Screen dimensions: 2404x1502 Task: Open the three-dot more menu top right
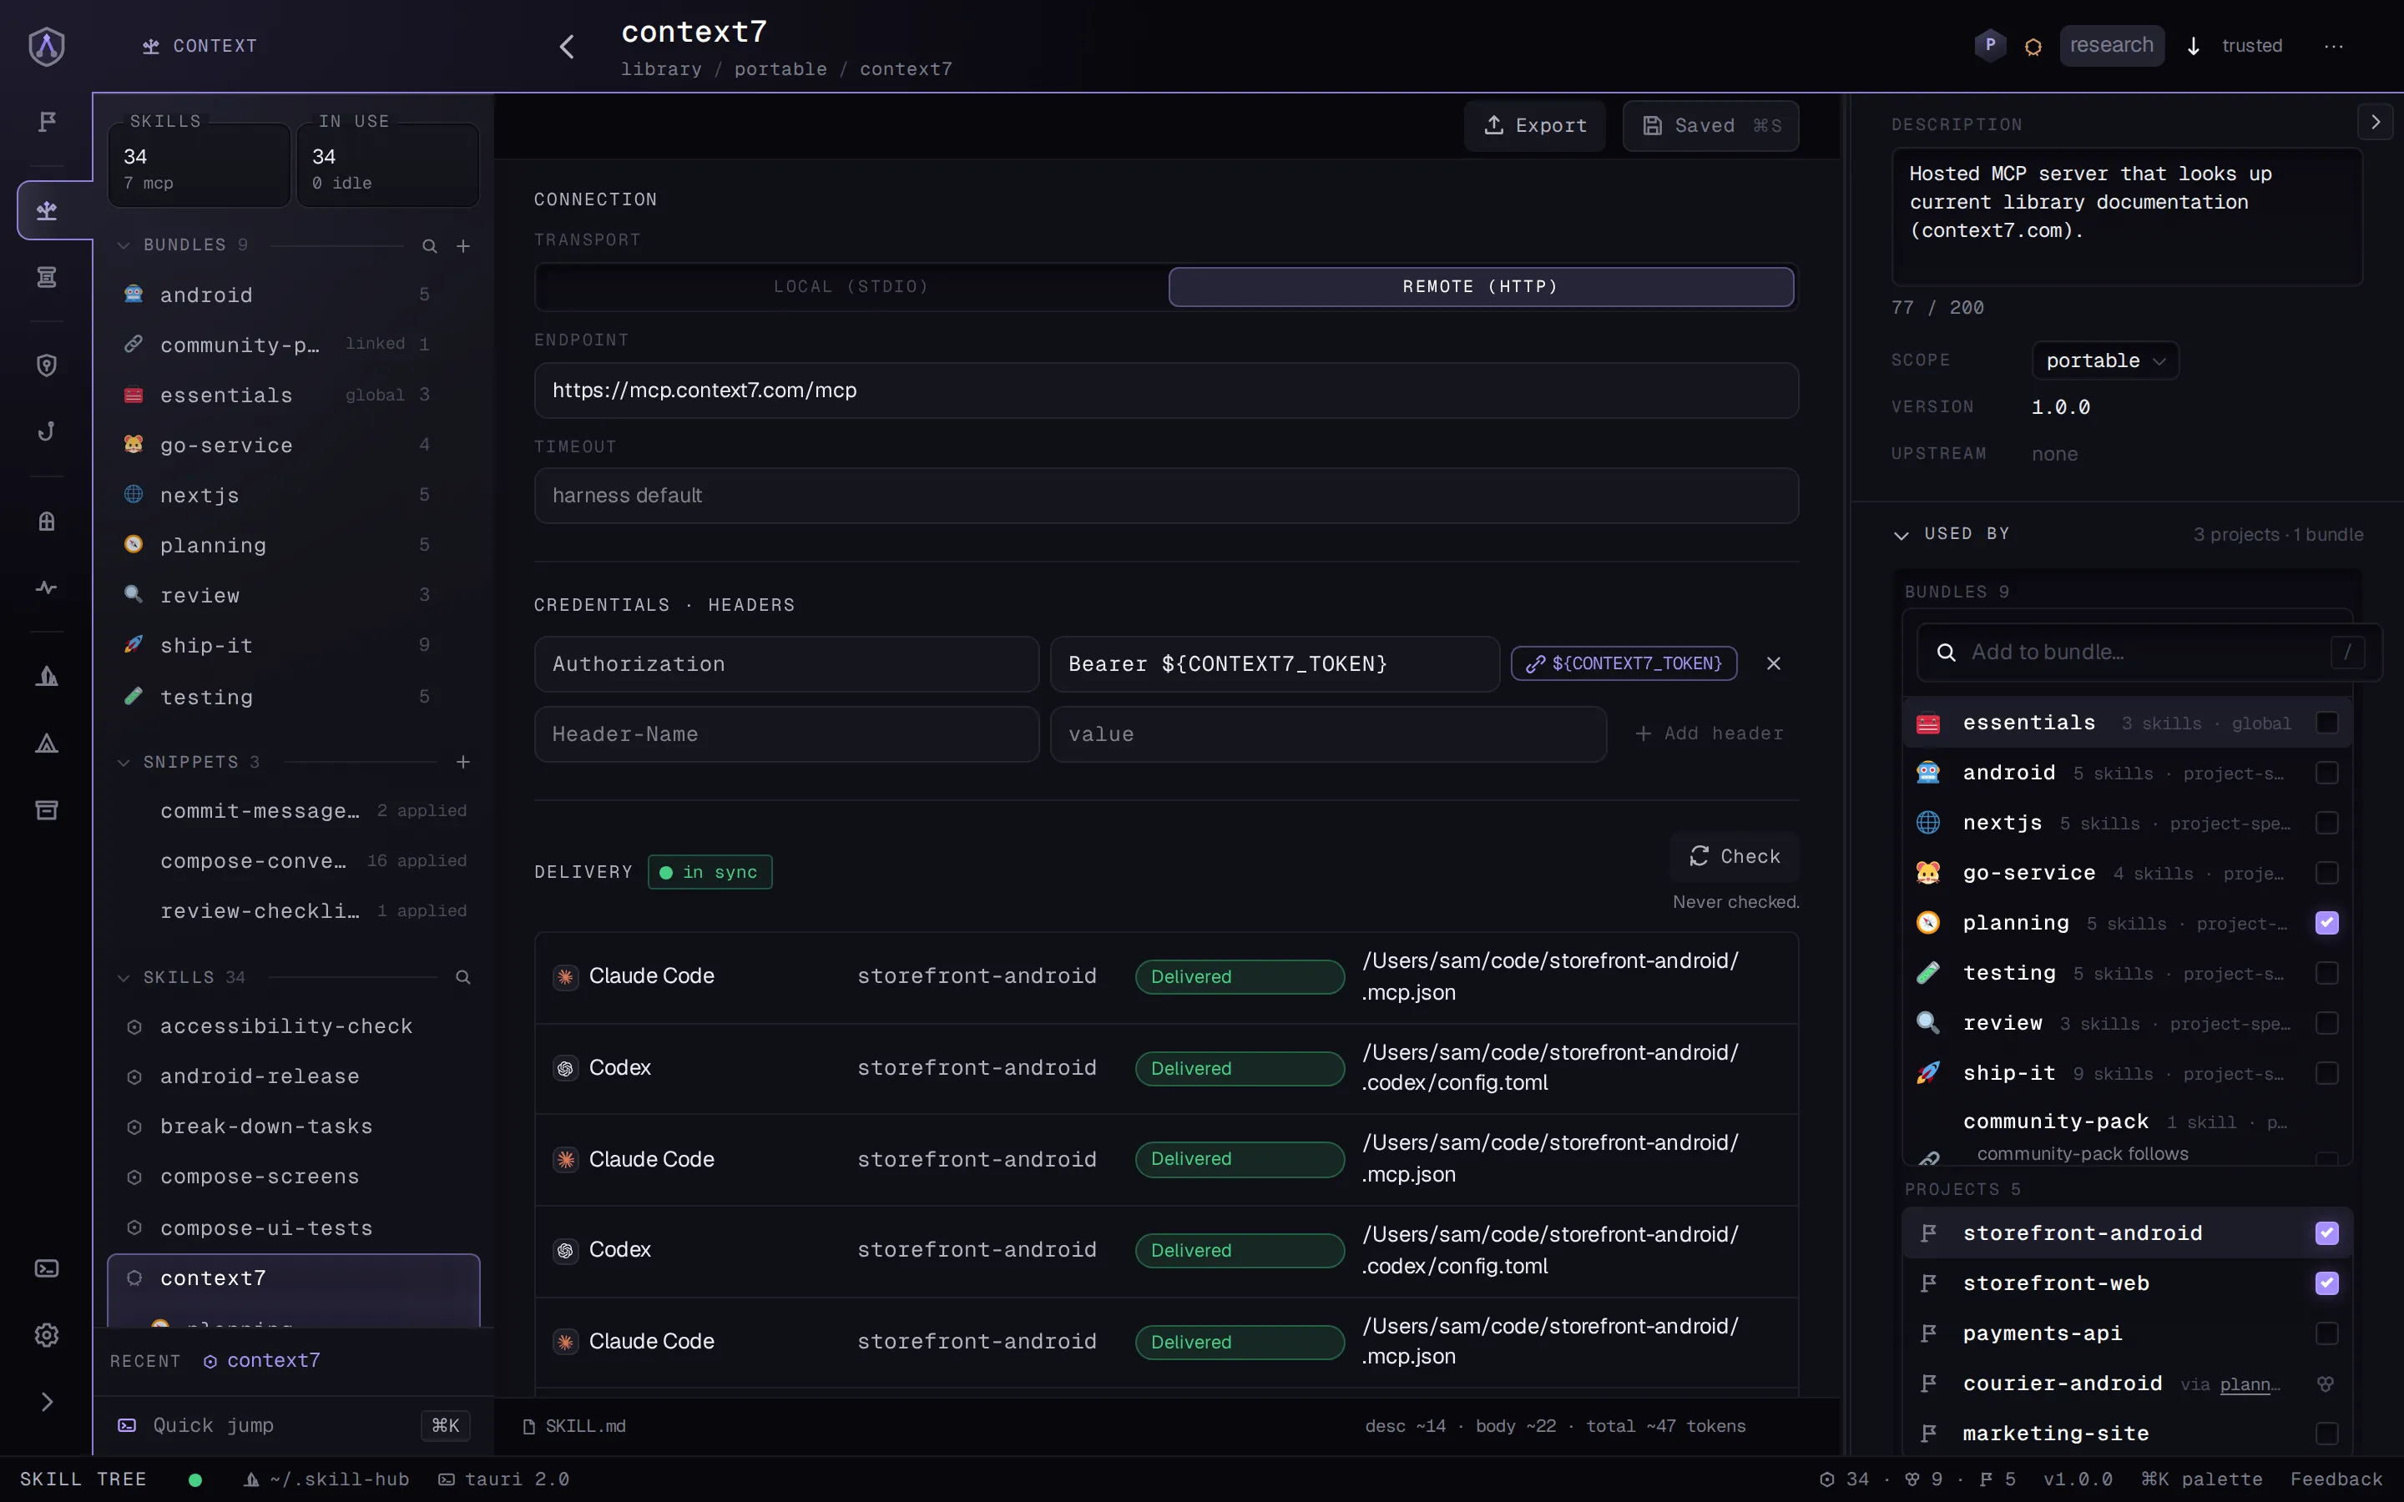(2334, 47)
